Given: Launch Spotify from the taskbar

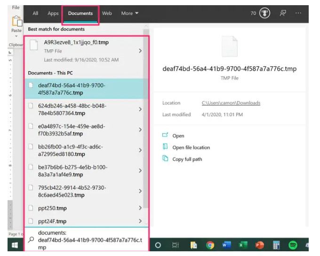Looking at the screenshot, I should 292,245.
